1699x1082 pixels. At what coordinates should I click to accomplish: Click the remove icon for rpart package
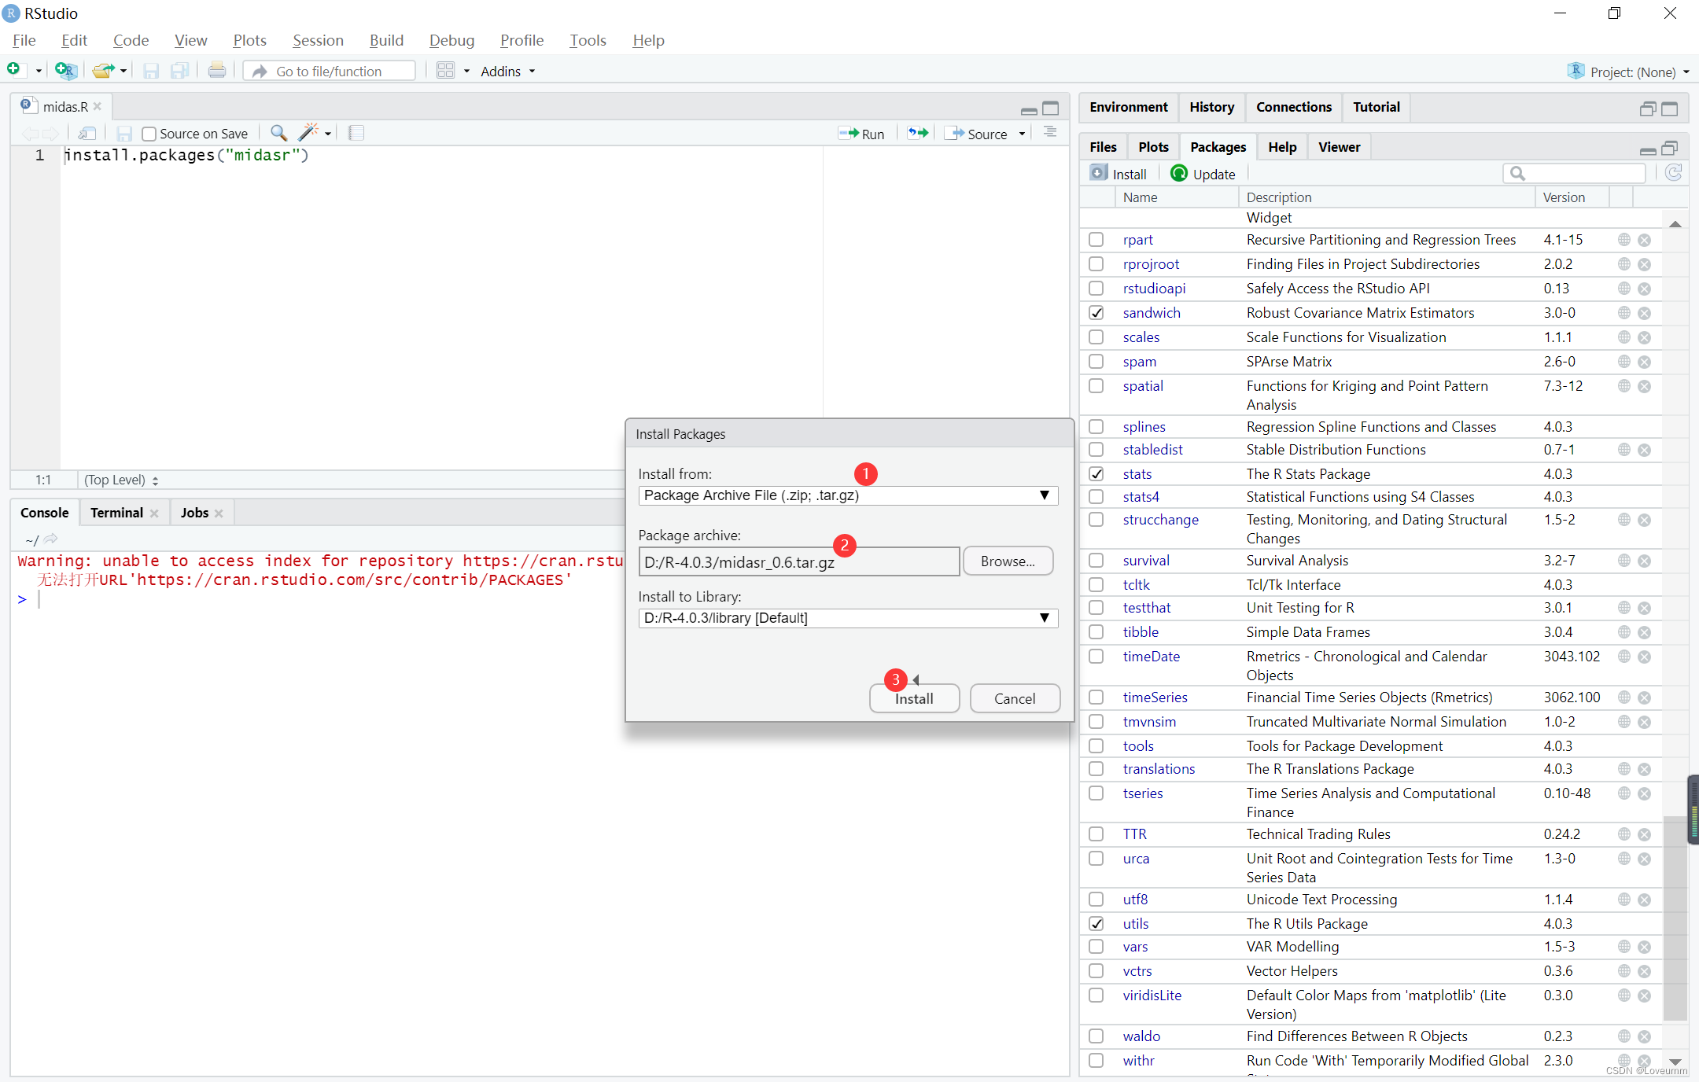click(x=1644, y=240)
